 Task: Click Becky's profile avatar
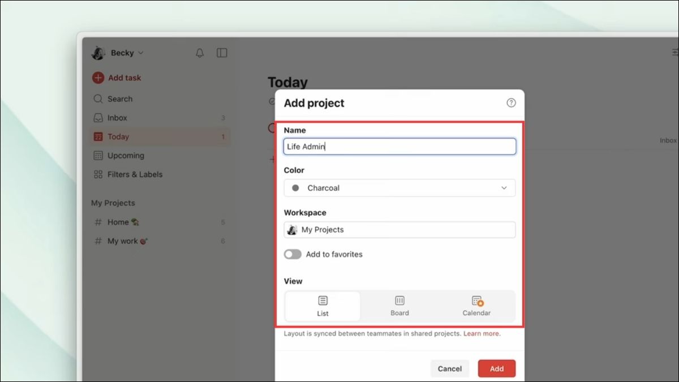pyautogui.click(x=98, y=53)
